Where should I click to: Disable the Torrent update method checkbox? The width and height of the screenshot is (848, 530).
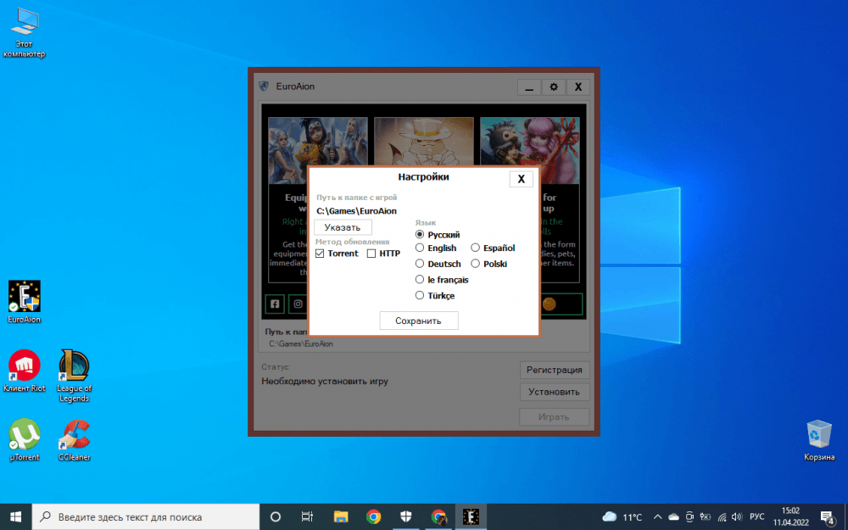tap(320, 254)
